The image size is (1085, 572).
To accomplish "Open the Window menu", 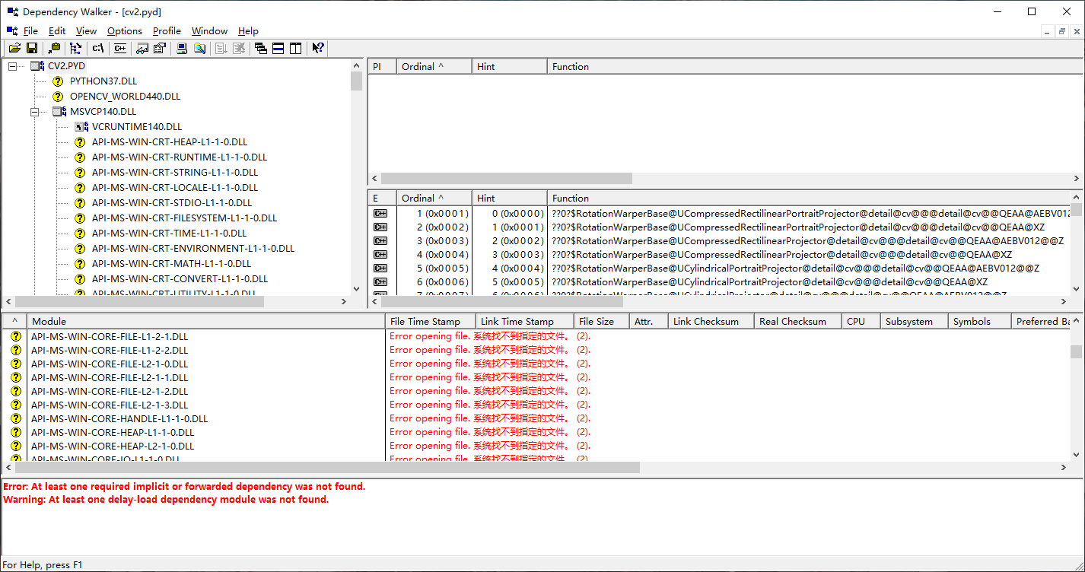I will click(209, 31).
